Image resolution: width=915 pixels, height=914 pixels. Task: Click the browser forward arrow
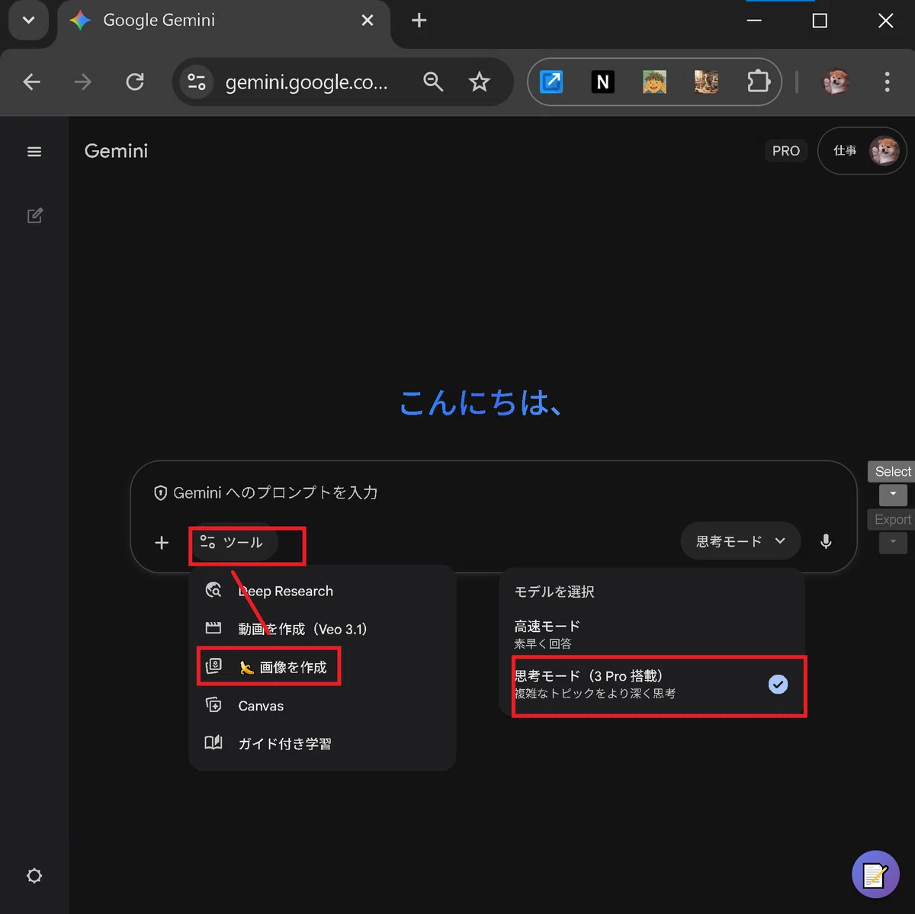83,82
